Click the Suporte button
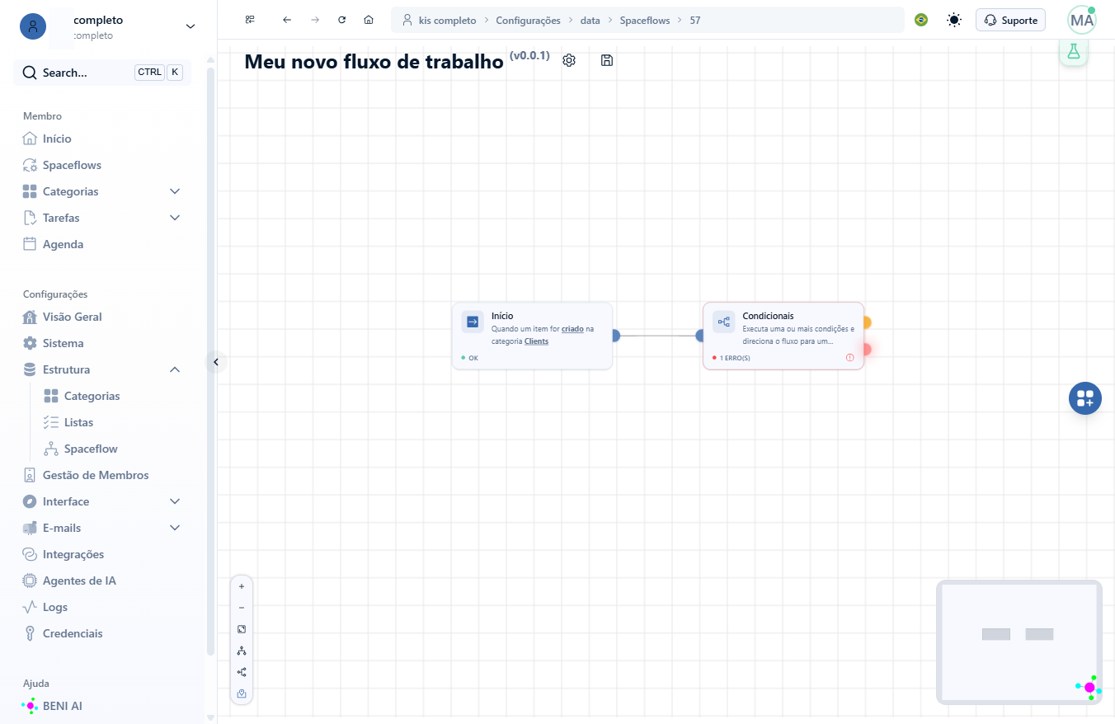 pyautogui.click(x=1011, y=20)
